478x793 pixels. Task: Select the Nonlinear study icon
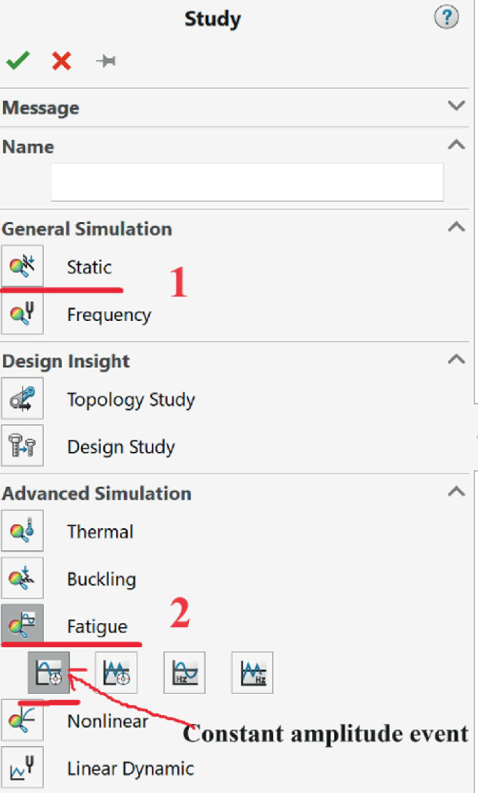(22, 720)
